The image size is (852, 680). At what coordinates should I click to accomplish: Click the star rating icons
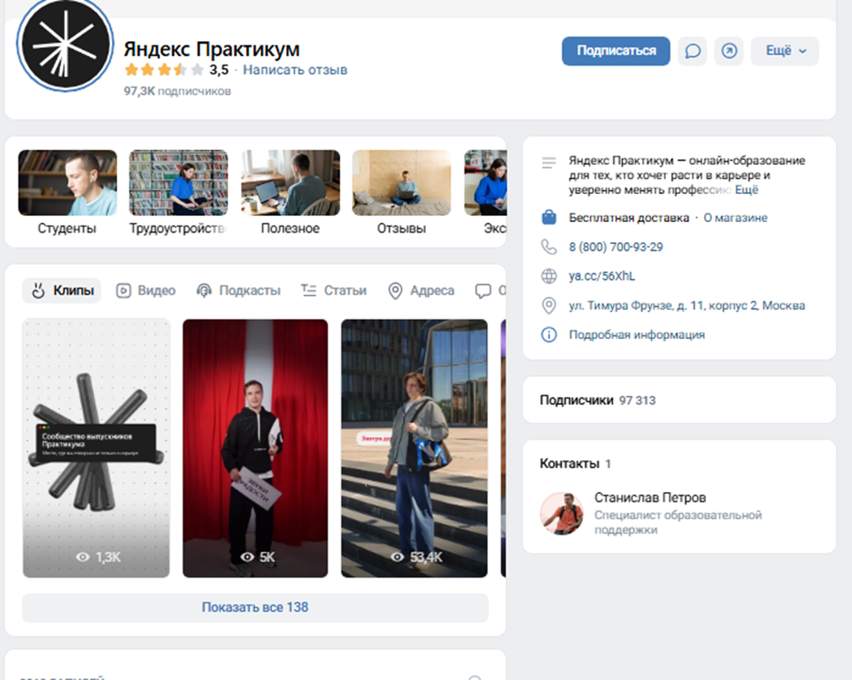(164, 70)
